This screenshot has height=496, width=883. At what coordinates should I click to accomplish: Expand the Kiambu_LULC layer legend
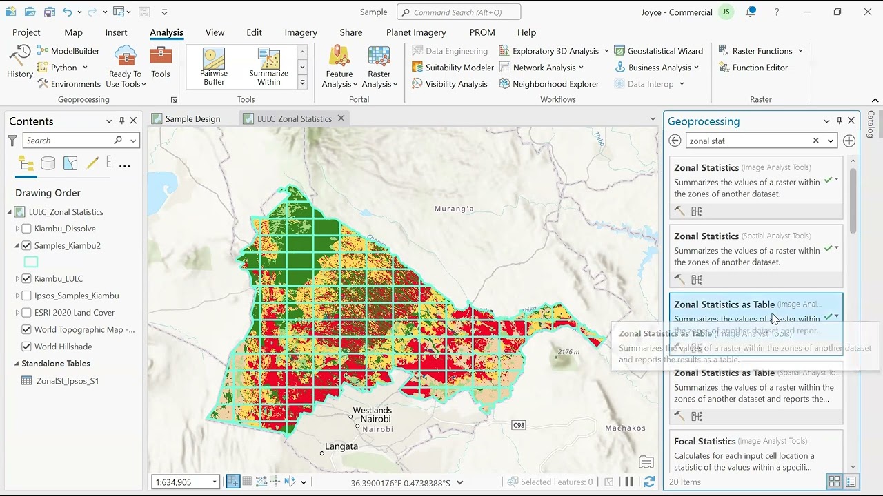pyautogui.click(x=17, y=279)
